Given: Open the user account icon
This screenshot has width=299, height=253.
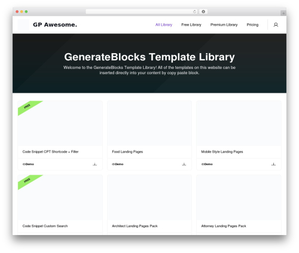Looking at the screenshot, I should click(276, 25).
